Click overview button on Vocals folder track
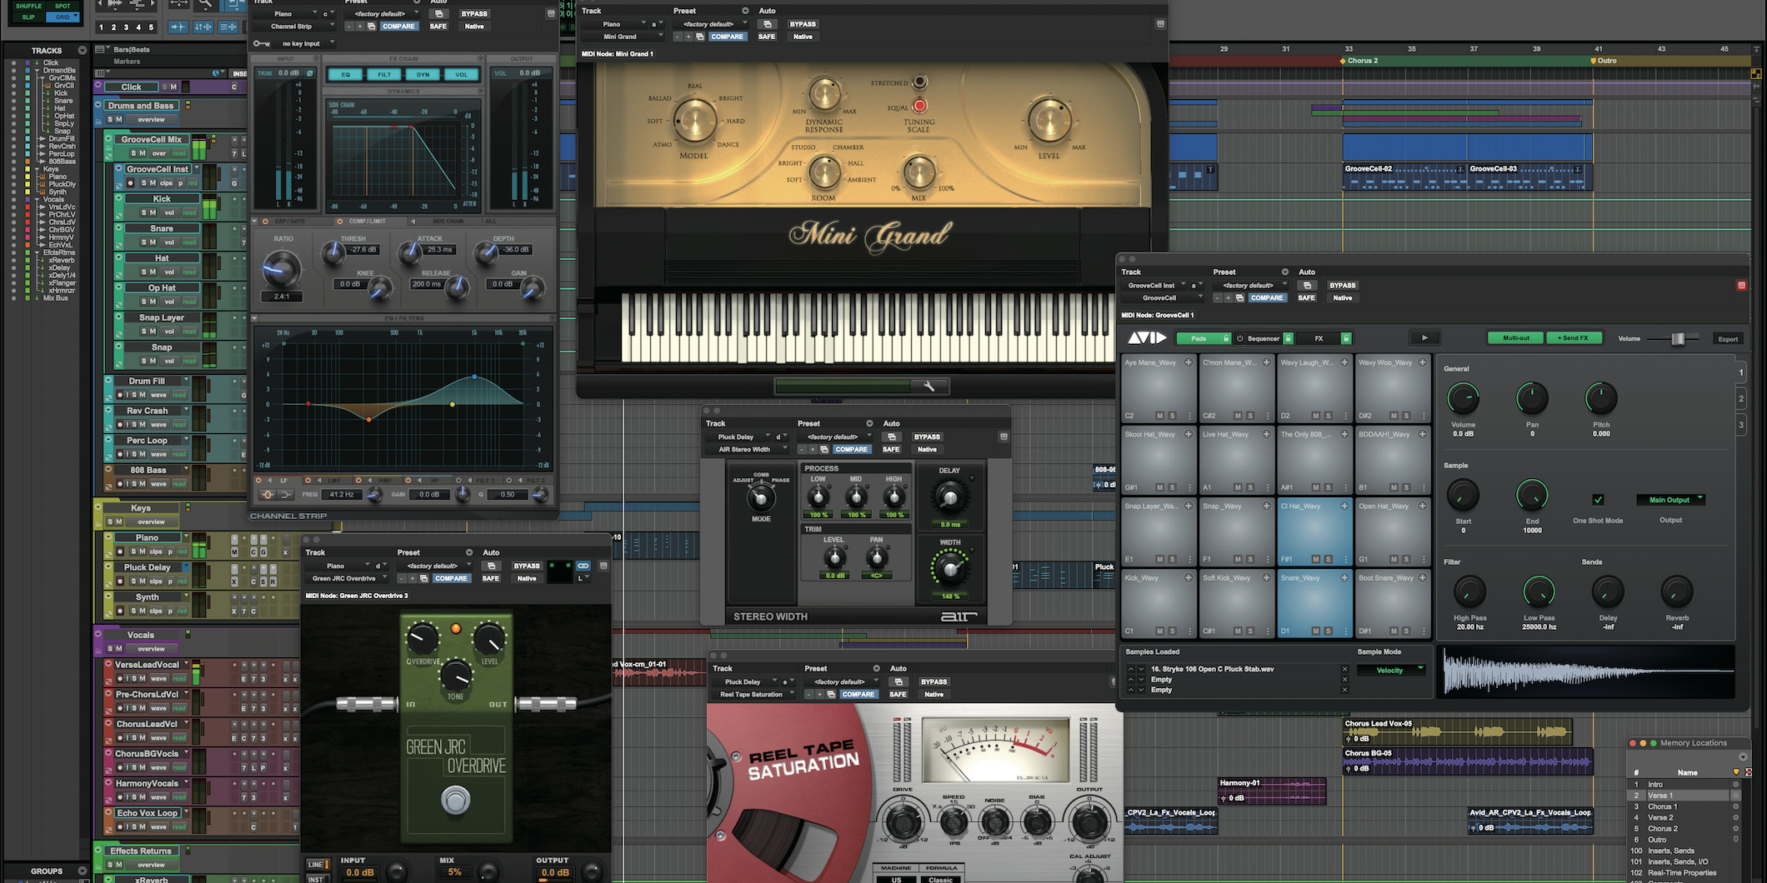This screenshot has width=1767, height=883. (151, 649)
